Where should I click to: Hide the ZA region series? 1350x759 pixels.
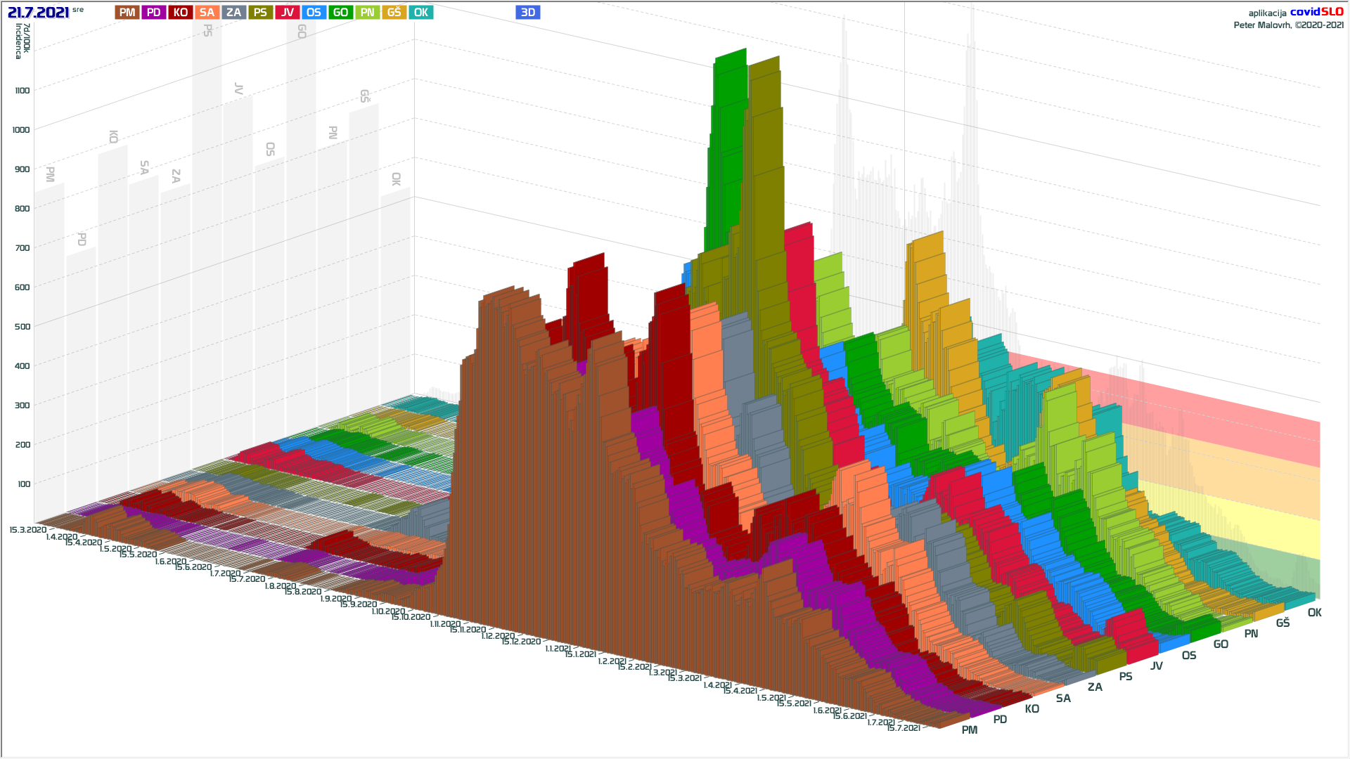pos(234,13)
